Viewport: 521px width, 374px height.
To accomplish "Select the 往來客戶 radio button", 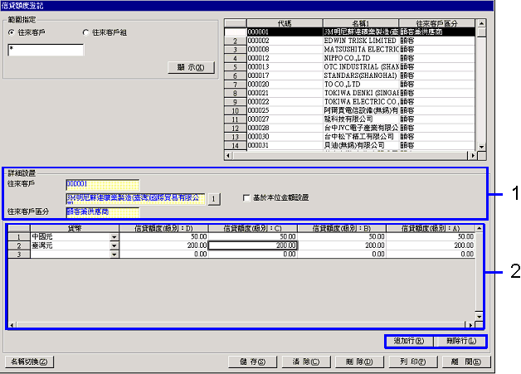I will click(x=11, y=32).
